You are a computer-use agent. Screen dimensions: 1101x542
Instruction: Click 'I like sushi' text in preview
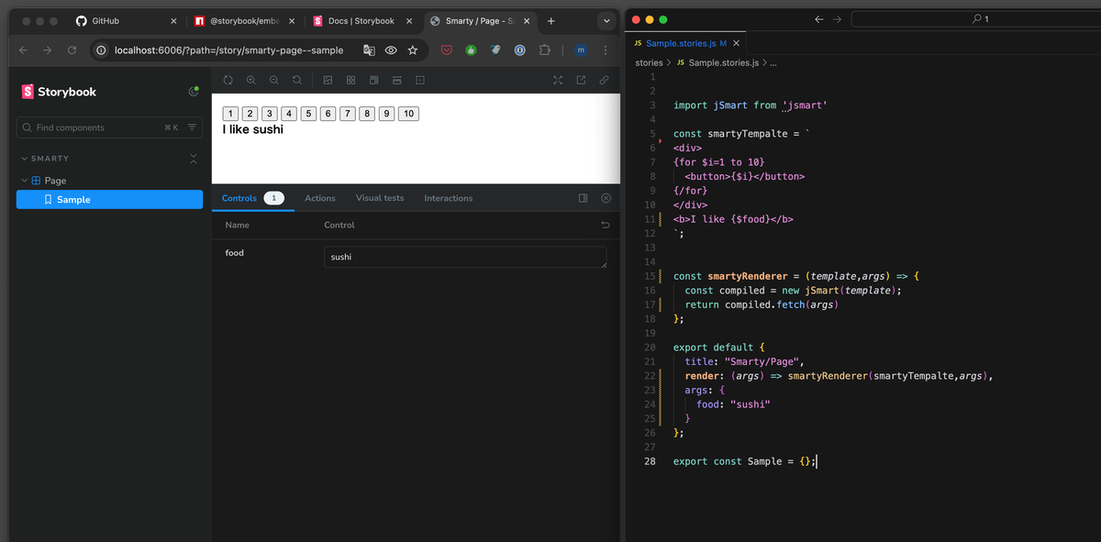coord(253,129)
